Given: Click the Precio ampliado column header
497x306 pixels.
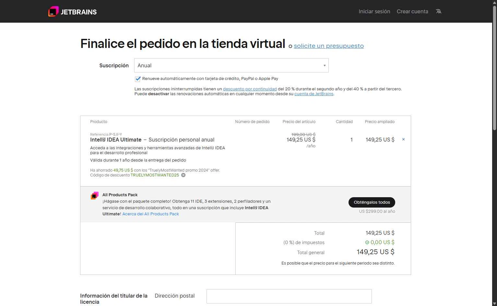Looking at the screenshot, I should coord(380,122).
